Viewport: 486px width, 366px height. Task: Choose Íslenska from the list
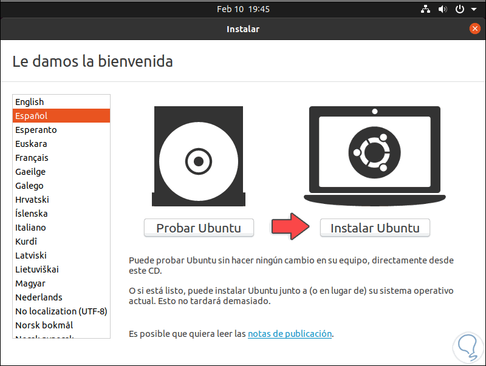click(61, 213)
